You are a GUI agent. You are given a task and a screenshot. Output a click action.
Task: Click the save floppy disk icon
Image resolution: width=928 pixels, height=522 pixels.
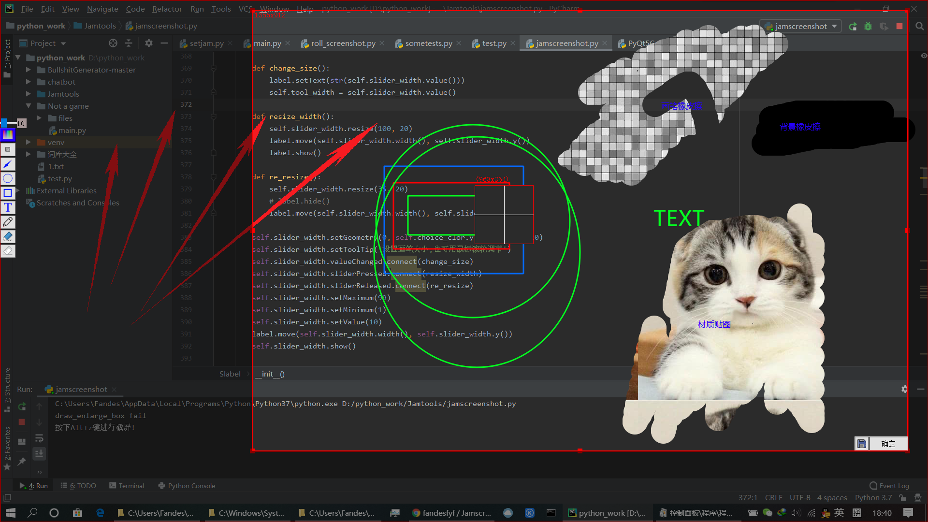point(862,444)
